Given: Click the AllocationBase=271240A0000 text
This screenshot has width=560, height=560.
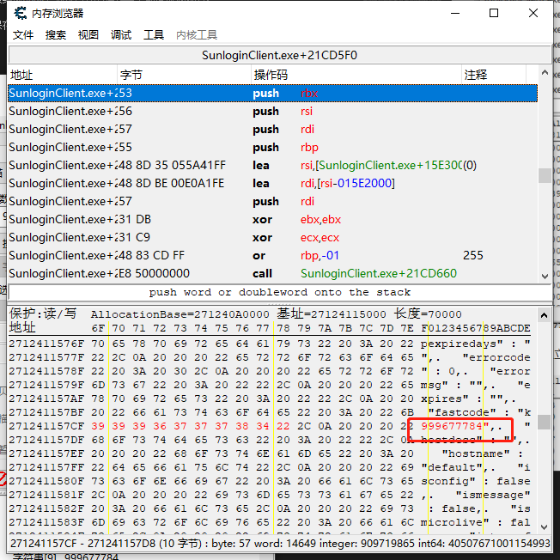Looking at the screenshot, I should tap(180, 314).
